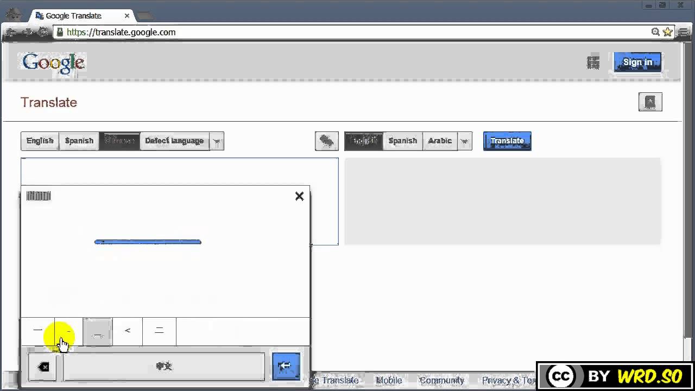Sign in to Google account
695x391 pixels.
637,62
